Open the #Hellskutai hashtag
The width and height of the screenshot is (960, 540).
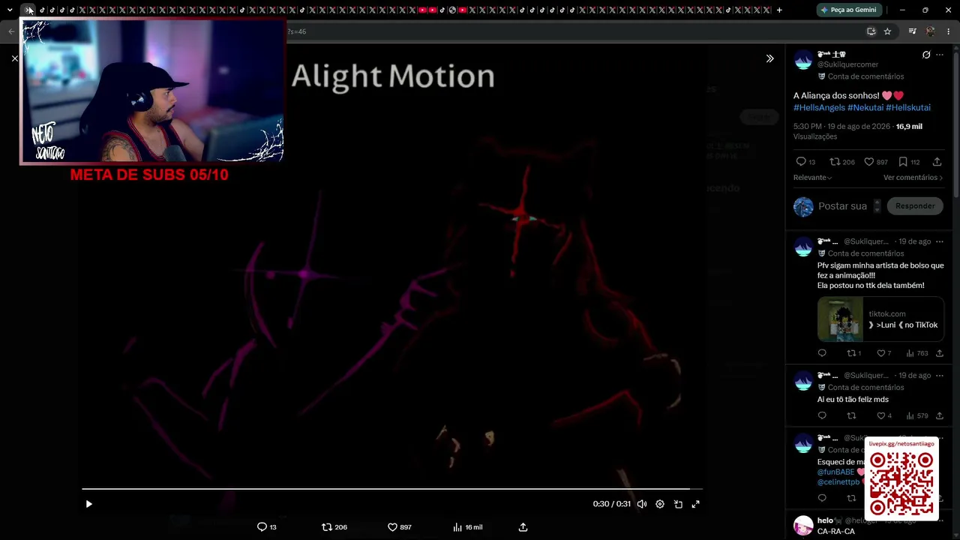pos(908,108)
